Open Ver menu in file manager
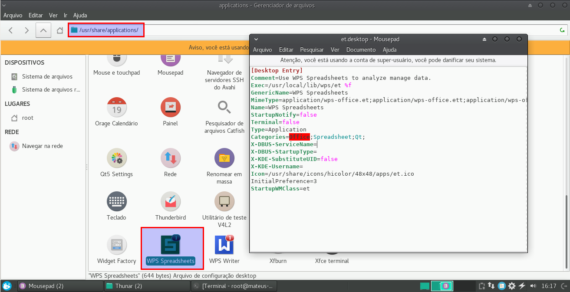Viewport: 570px width, 292px height. [53, 15]
